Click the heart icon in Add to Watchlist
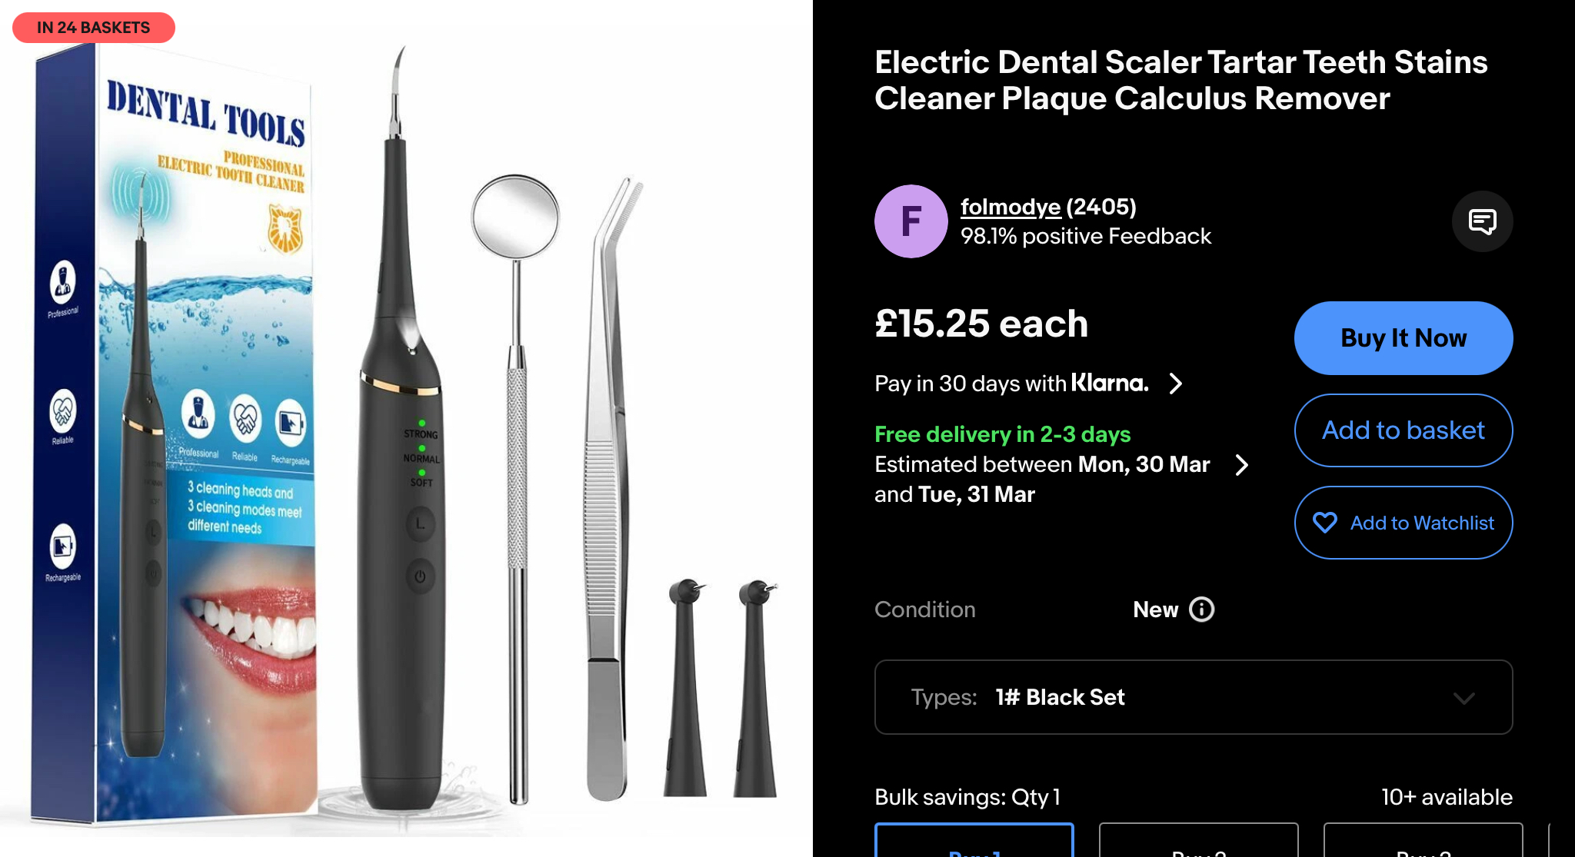The height and width of the screenshot is (857, 1575). click(x=1324, y=523)
